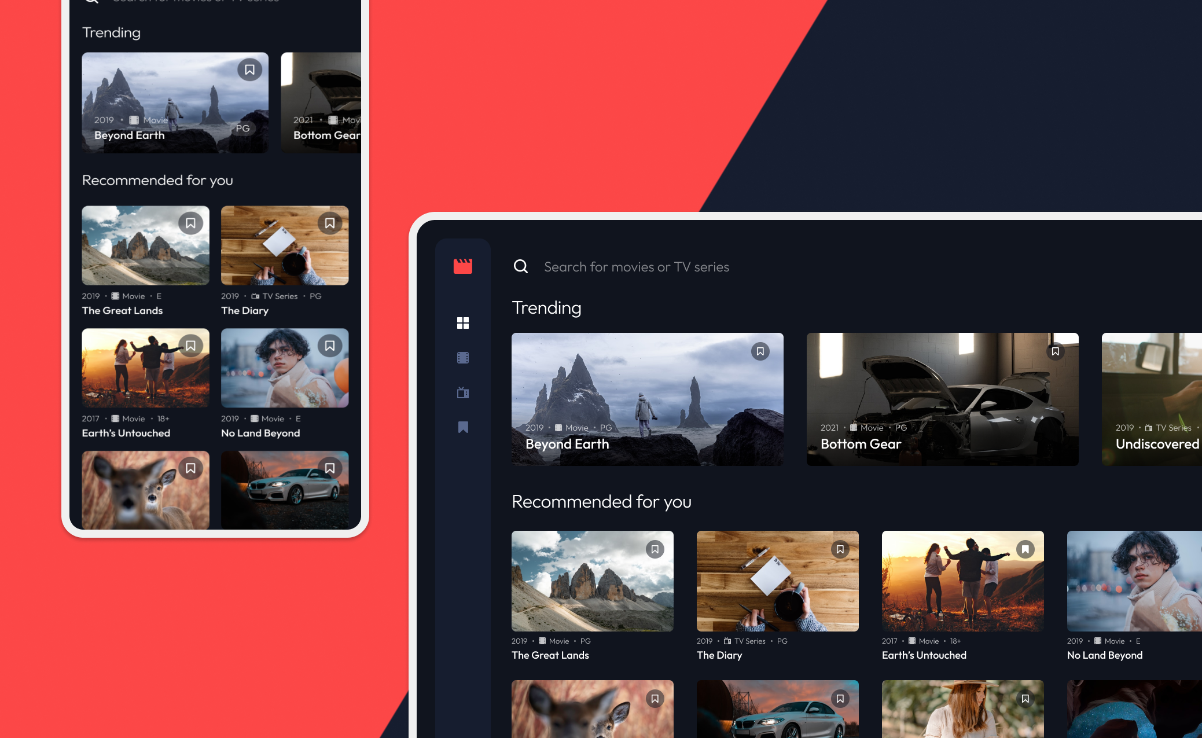
Task: Open Beyond Earth thumbnail in mobile Trending
Action: pyautogui.click(x=175, y=103)
